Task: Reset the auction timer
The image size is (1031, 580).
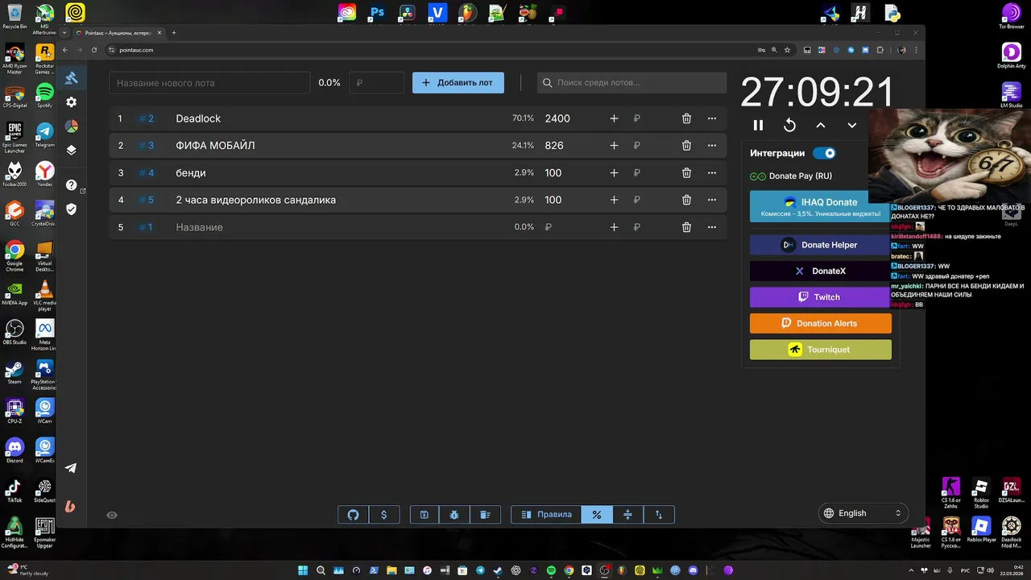Action: click(789, 125)
